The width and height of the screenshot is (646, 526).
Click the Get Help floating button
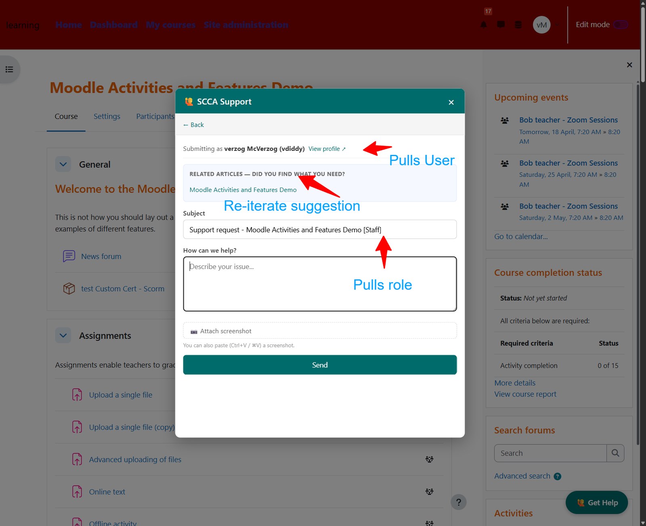(x=597, y=502)
